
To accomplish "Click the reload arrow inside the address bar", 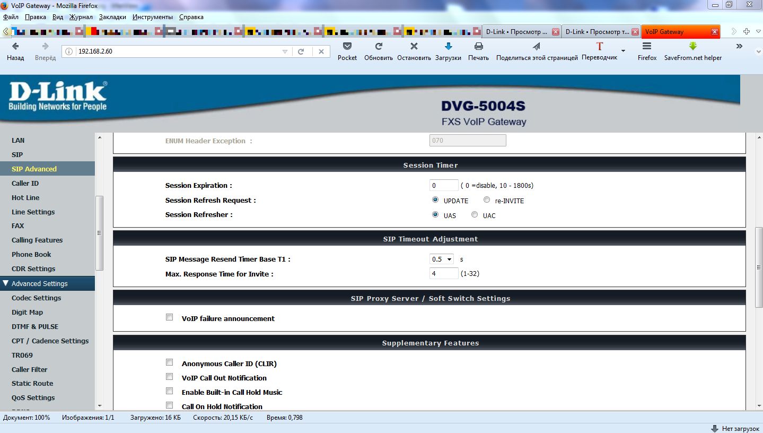I will [301, 51].
